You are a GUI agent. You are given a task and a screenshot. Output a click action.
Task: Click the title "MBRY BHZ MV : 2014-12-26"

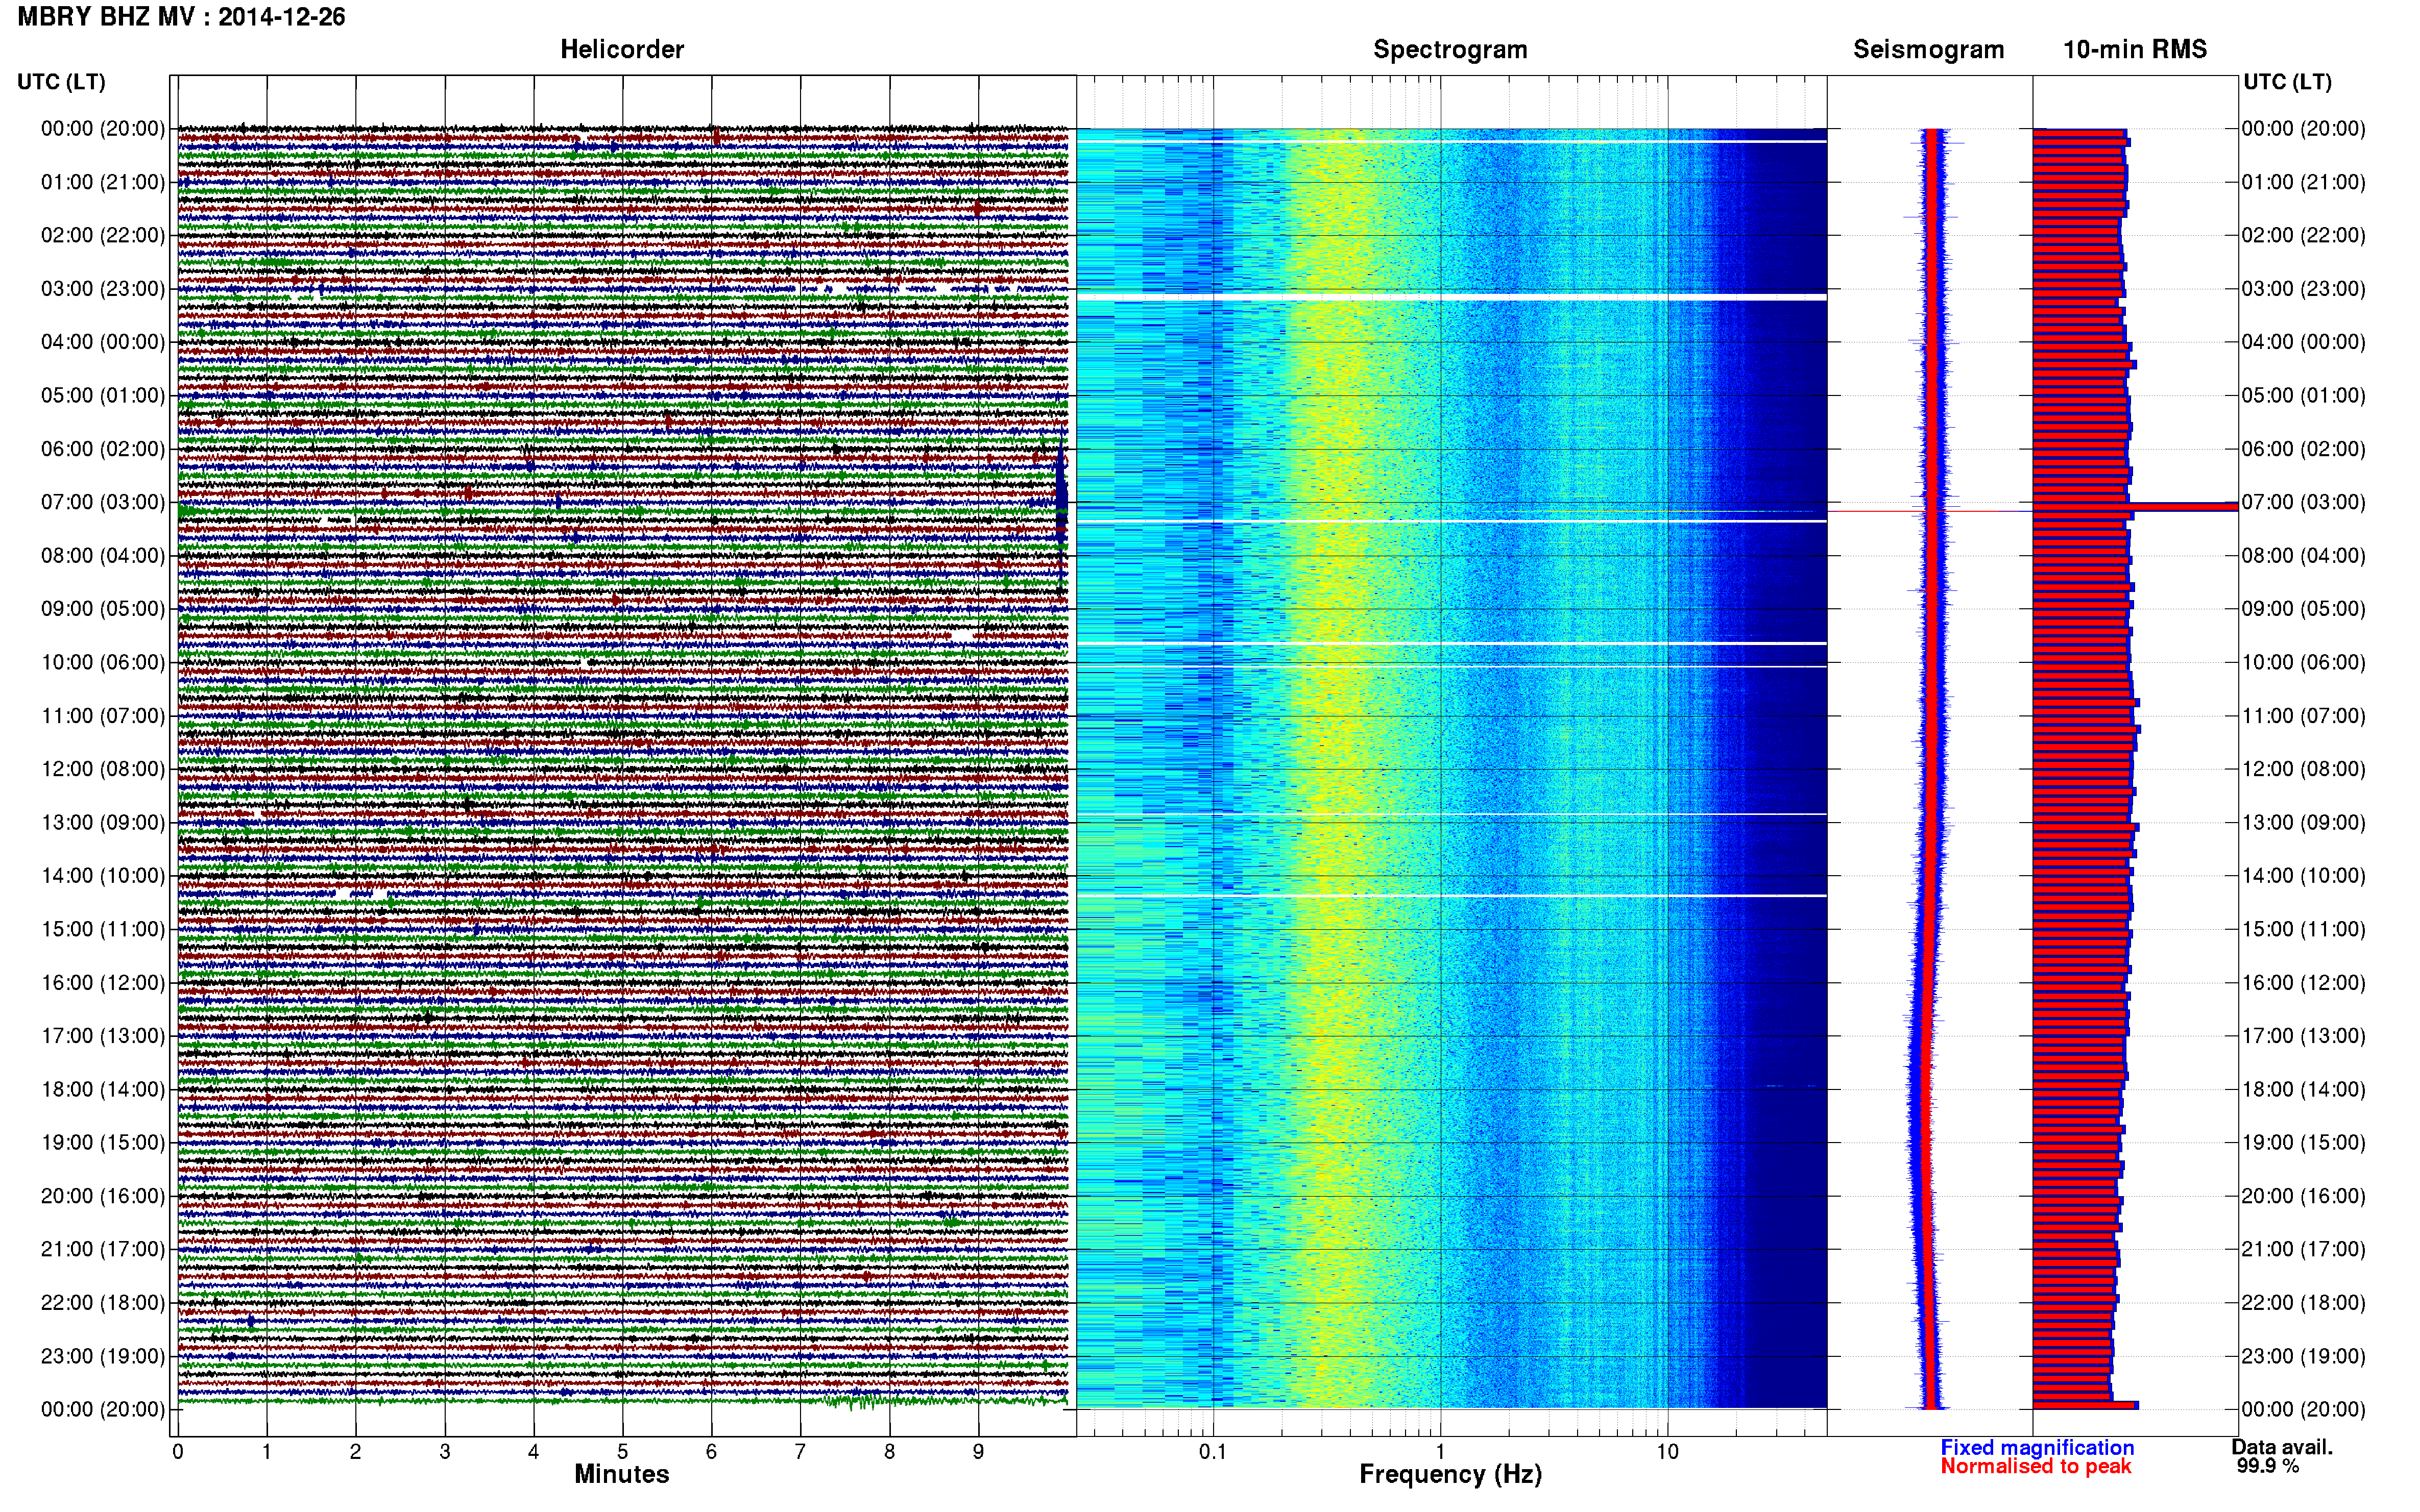pyautogui.click(x=181, y=17)
